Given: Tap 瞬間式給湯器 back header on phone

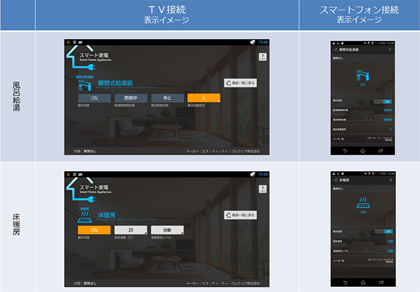Looking at the screenshot, I should [x=346, y=49].
